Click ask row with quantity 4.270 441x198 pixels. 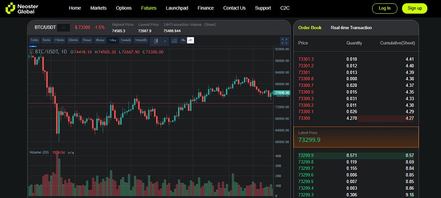tap(356, 118)
